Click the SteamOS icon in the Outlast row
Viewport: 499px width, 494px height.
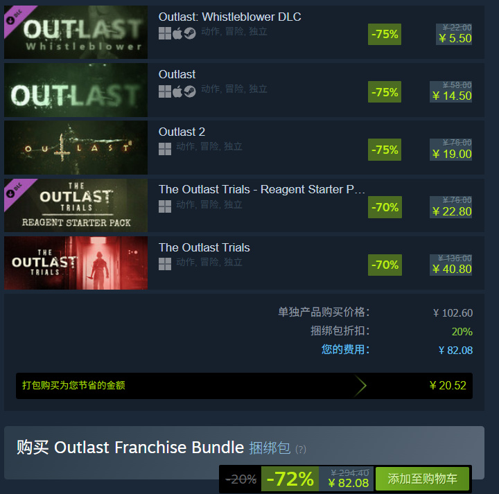(190, 91)
